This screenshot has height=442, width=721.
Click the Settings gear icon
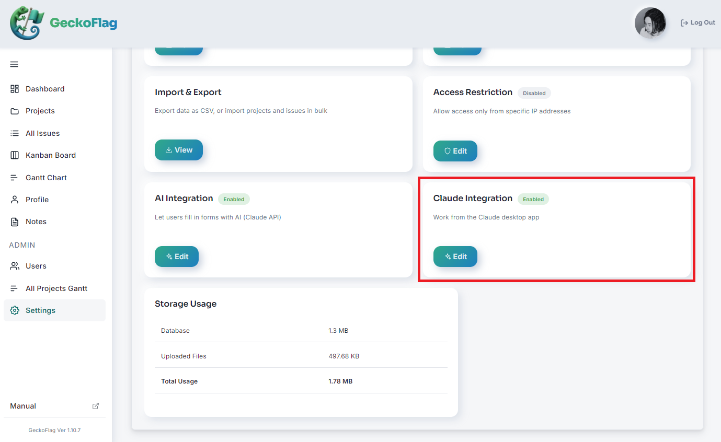15,310
